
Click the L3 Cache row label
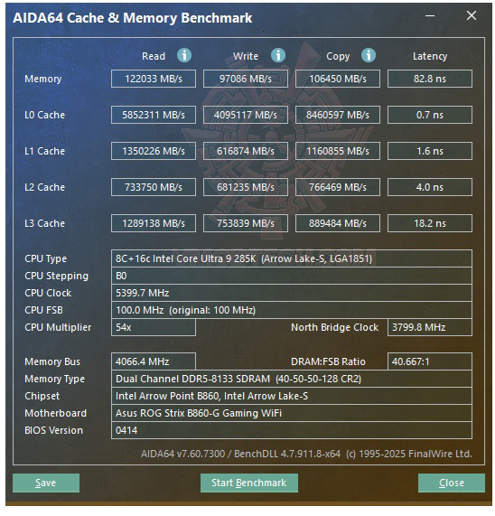45,223
